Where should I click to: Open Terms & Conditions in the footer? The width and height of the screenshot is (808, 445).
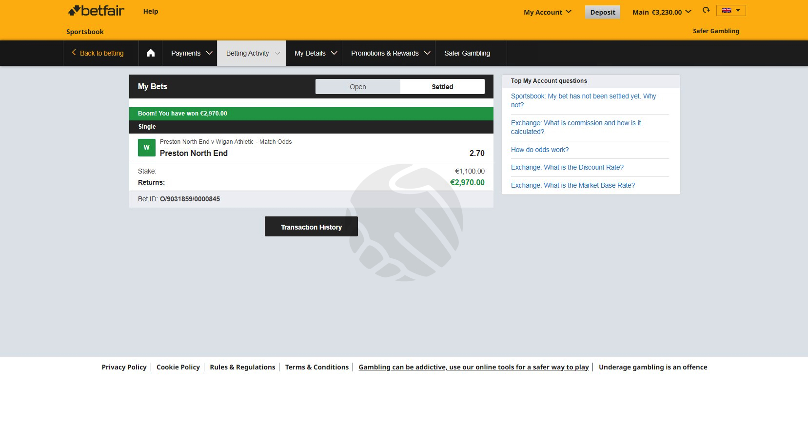coord(317,367)
